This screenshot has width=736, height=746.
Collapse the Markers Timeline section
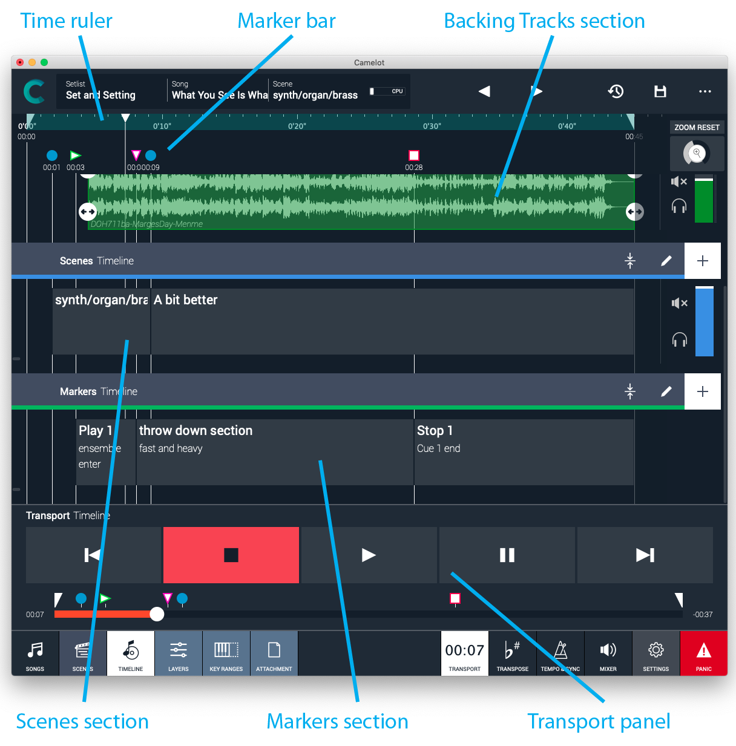(x=630, y=391)
